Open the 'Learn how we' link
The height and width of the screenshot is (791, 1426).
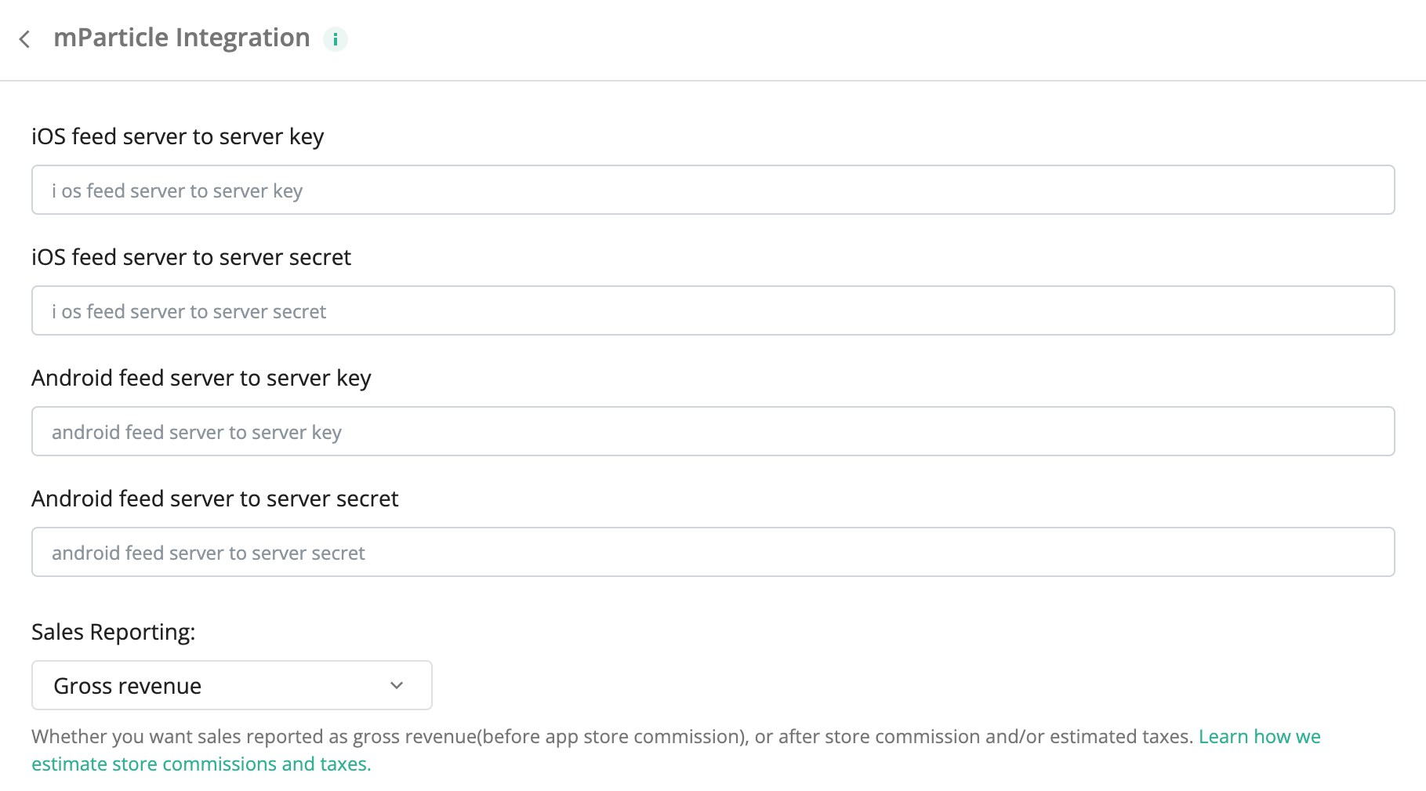tap(1259, 737)
